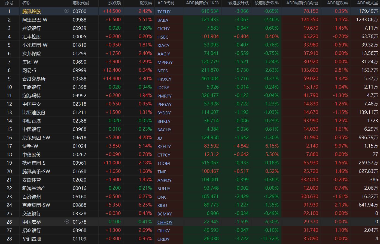Click the circle icon beside 腾讯控股
This screenshot has width=380, height=244.
[x=66, y=11]
